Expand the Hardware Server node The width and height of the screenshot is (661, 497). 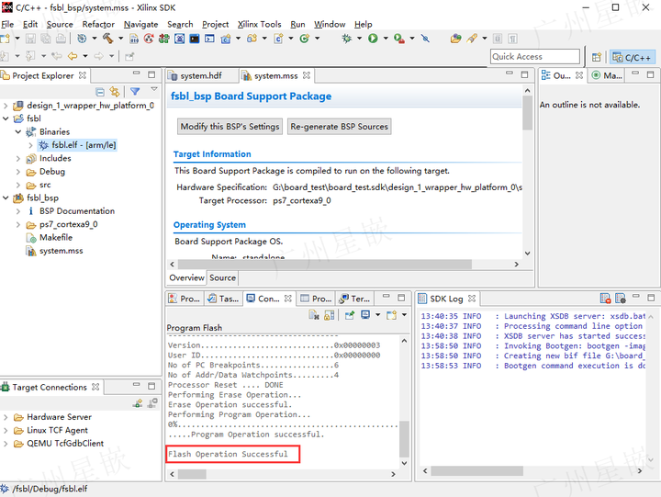[x=7, y=417]
